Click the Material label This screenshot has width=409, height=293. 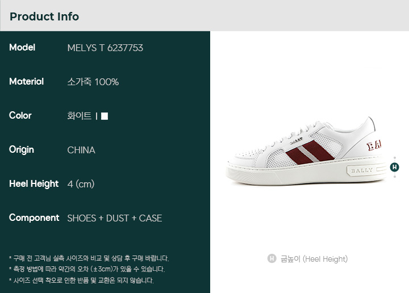pyautogui.click(x=26, y=82)
